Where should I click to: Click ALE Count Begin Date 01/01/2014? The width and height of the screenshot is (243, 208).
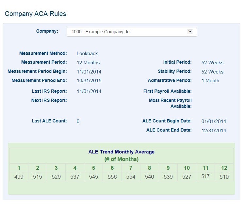click(214, 121)
